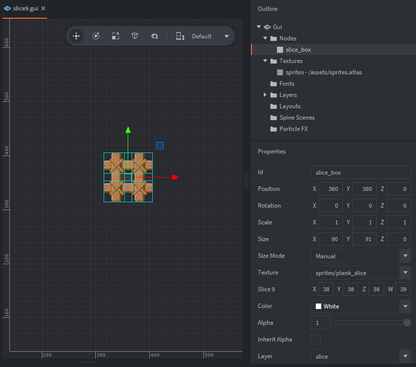Click the sprites atlas texture icon
Screen dimensions: 416x367
pyautogui.click(x=280, y=72)
